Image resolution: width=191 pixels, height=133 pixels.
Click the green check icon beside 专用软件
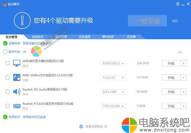(x=5, y=117)
